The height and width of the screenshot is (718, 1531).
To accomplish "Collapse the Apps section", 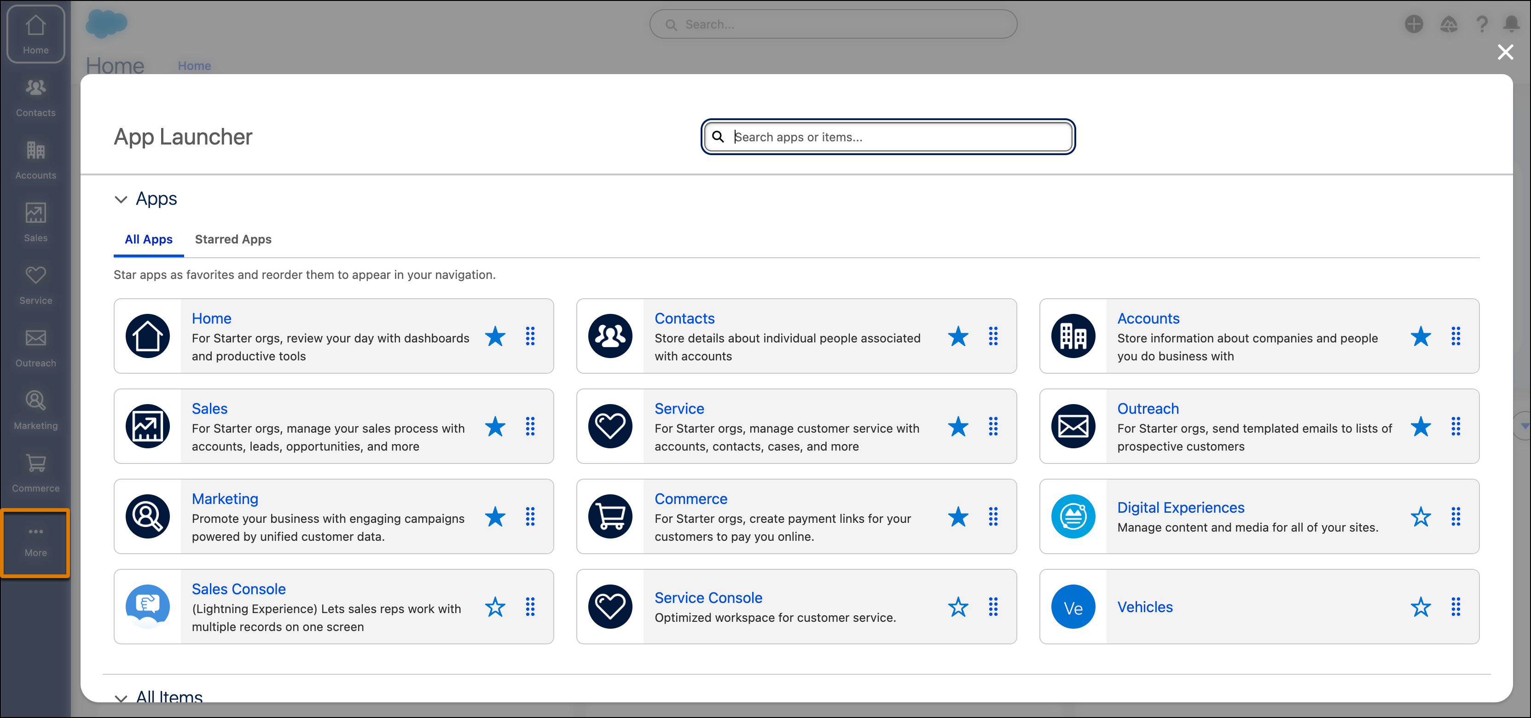I will pyautogui.click(x=121, y=199).
